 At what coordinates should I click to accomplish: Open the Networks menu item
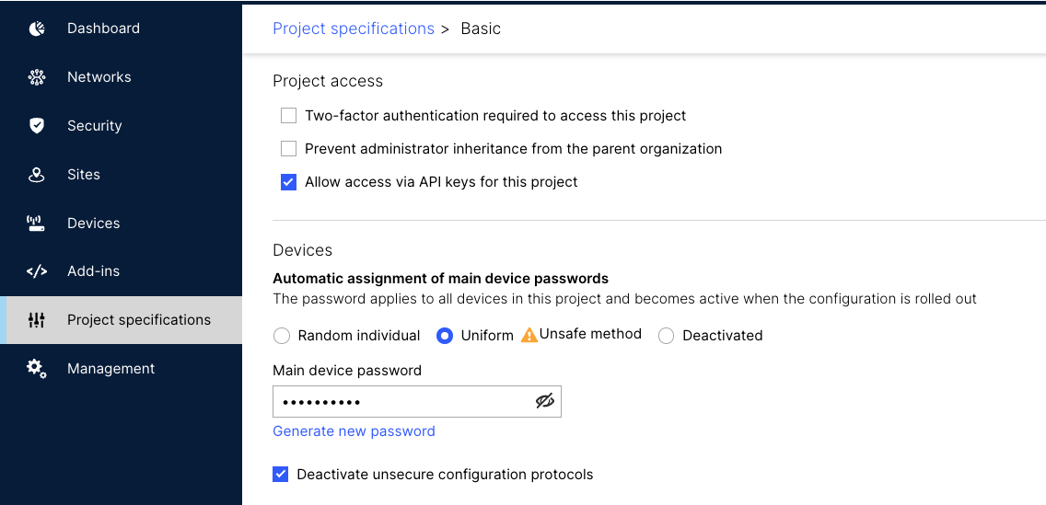point(99,77)
